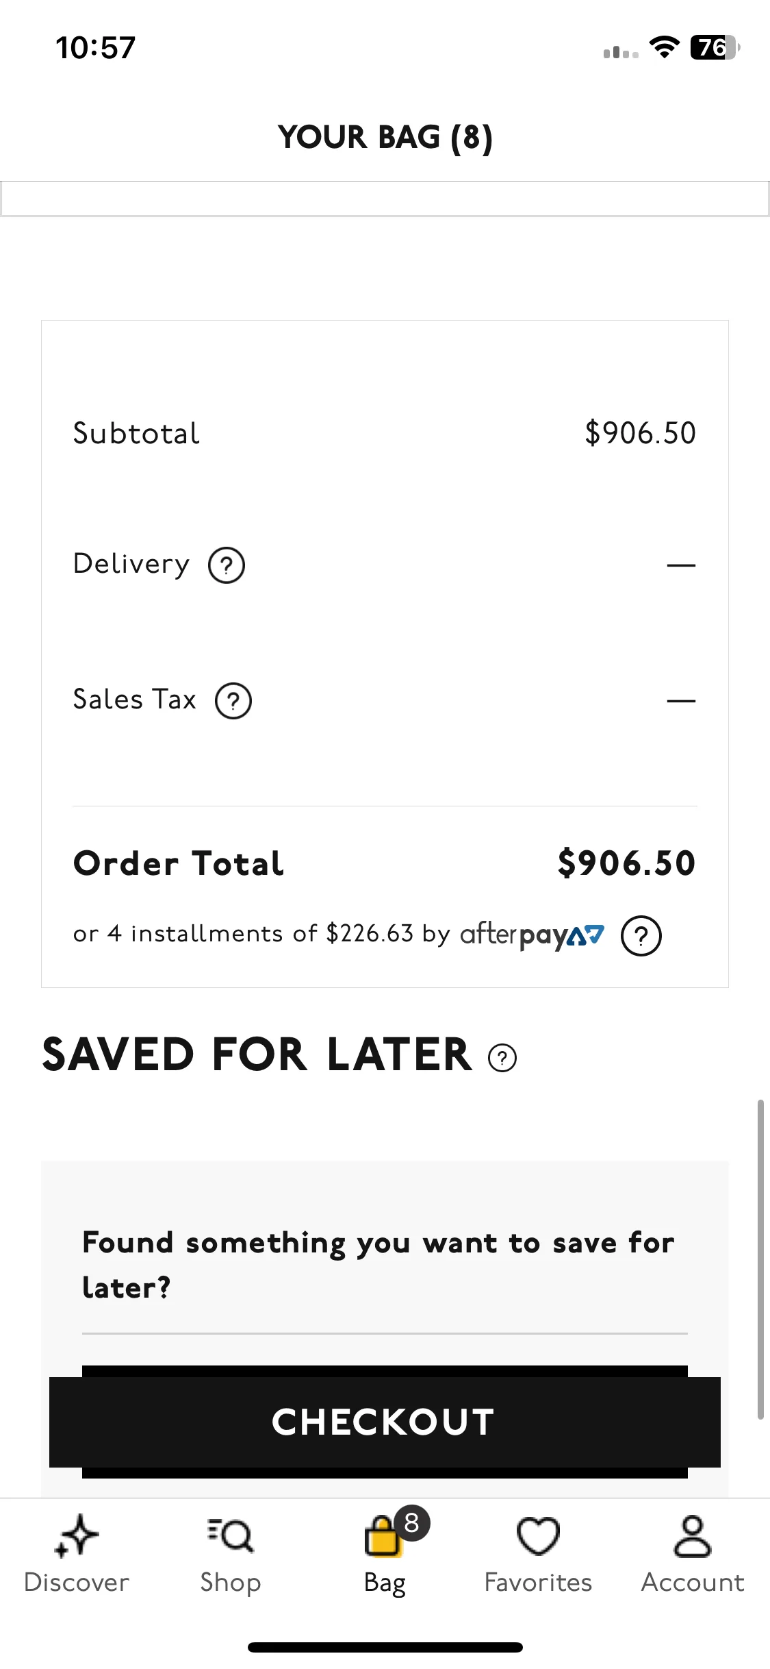770x1669 pixels.
Task: Click the page scrollbar on right edge
Action: coord(760,1259)
